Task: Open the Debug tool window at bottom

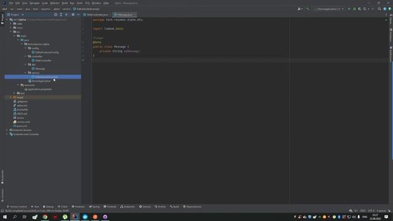Action: pos(48,207)
